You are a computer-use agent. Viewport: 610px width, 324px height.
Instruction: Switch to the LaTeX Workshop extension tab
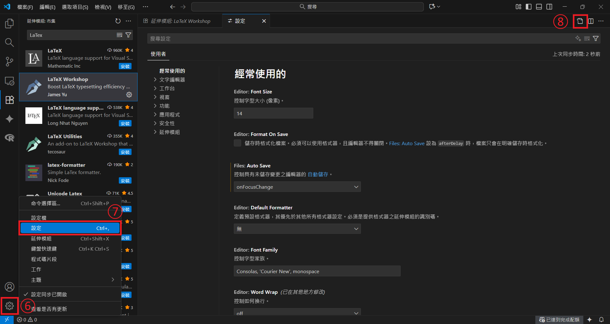pos(180,21)
